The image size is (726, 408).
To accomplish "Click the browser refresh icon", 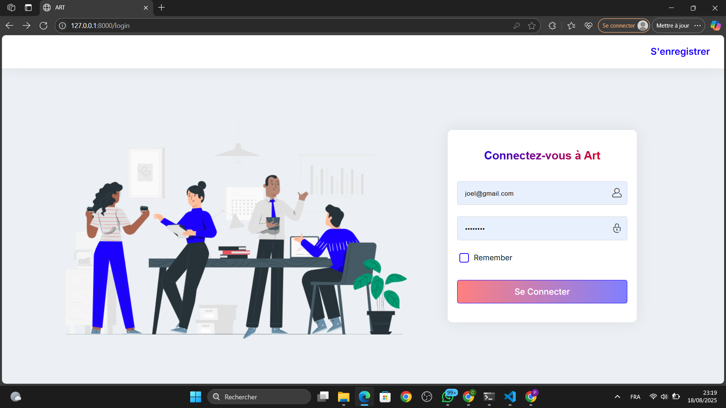I will click(43, 26).
